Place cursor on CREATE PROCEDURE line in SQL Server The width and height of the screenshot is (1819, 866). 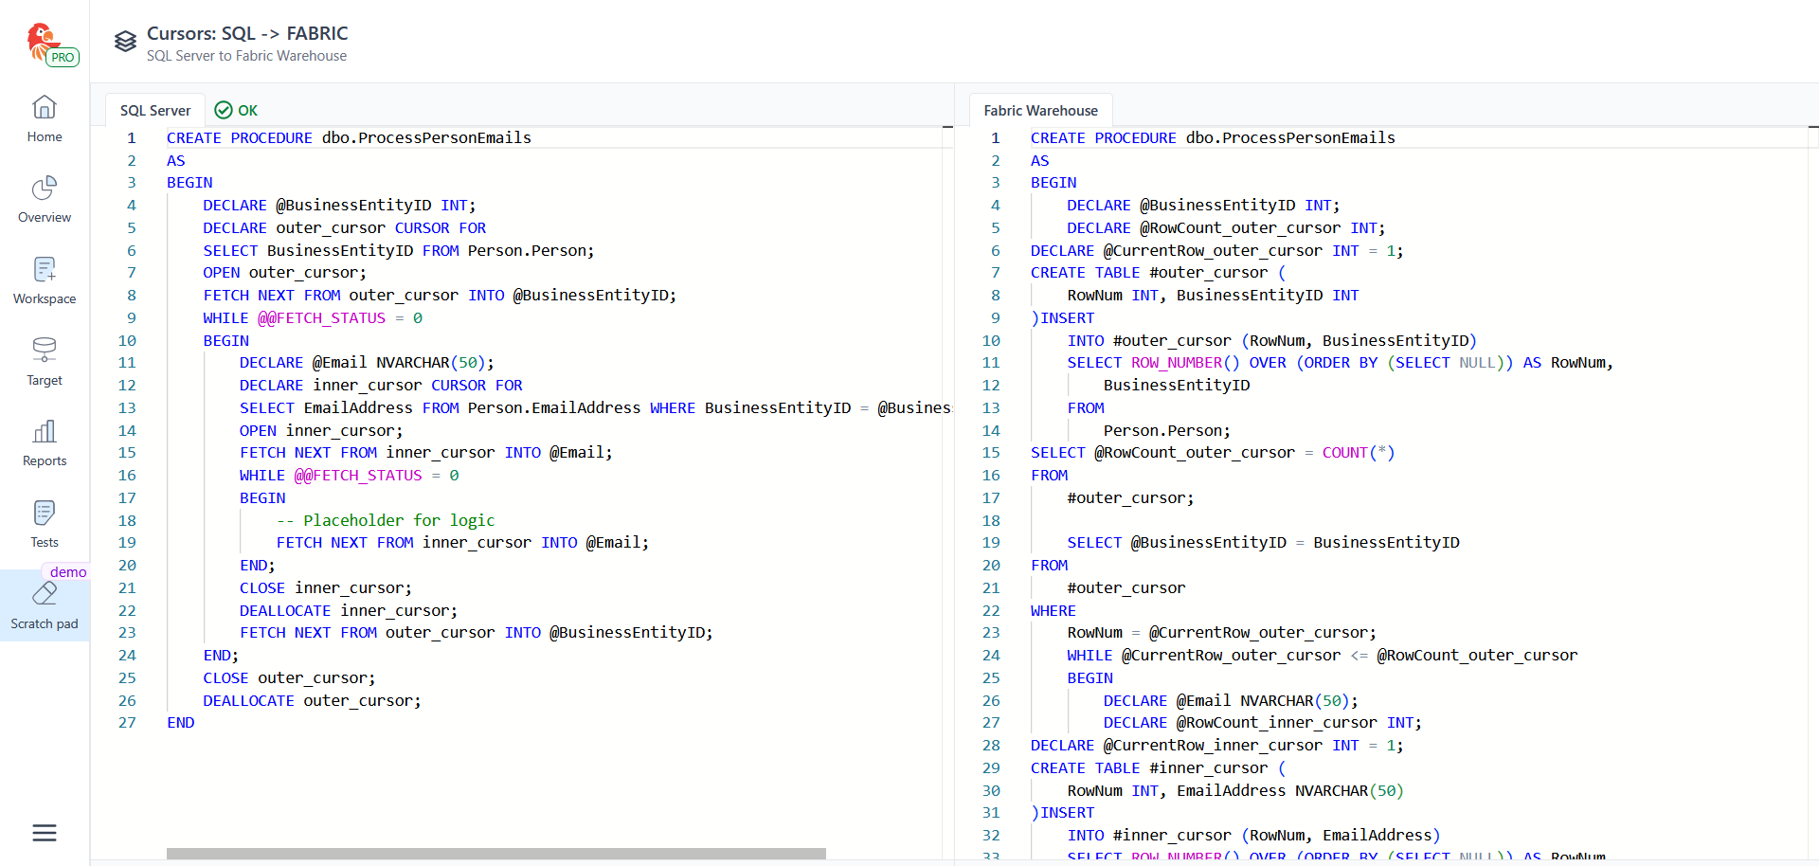[349, 138]
